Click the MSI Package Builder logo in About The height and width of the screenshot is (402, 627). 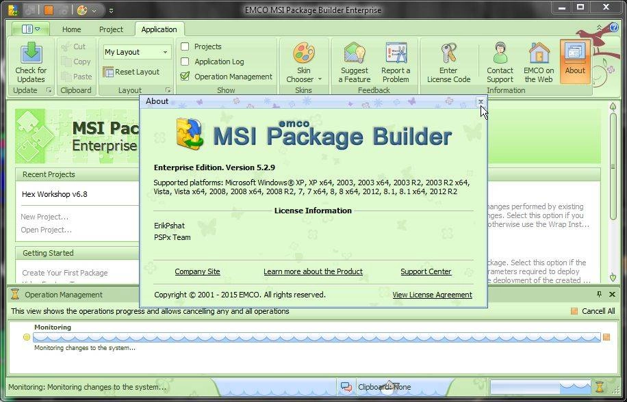tap(314, 134)
